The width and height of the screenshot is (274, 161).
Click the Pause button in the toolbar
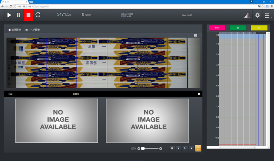[19, 15]
